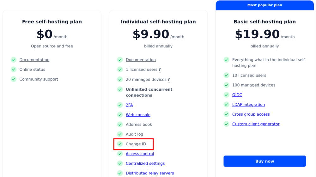Viewport: 316px width, 177px height.
Task: Follow the Web console link
Action: (138, 115)
